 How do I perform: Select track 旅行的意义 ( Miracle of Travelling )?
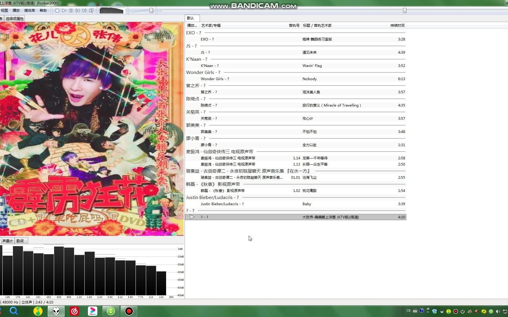[x=295, y=105]
